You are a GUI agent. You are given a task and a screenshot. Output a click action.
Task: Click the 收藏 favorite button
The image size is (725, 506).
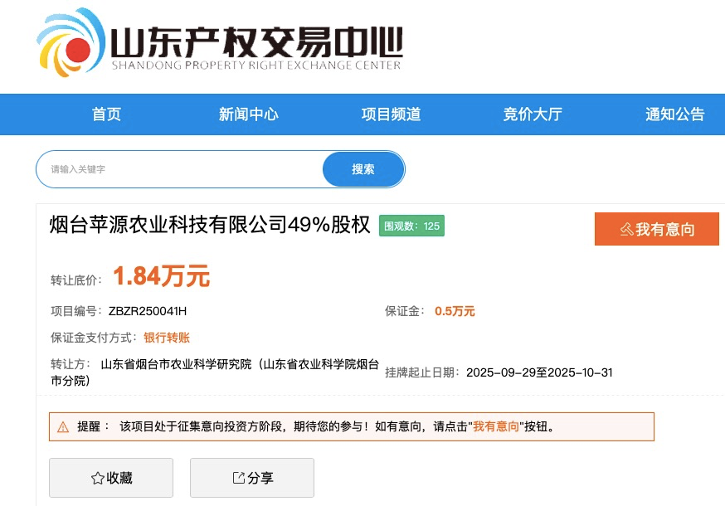(x=110, y=478)
